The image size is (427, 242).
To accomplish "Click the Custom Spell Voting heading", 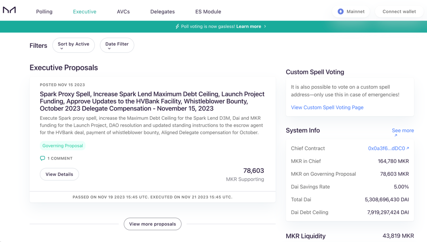I will click(315, 72).
